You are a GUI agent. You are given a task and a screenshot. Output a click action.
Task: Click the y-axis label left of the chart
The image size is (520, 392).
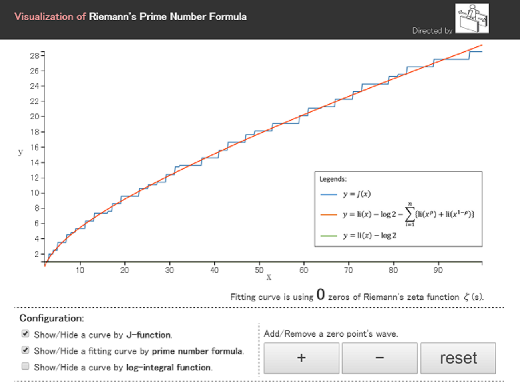click(x=20, y=152)
